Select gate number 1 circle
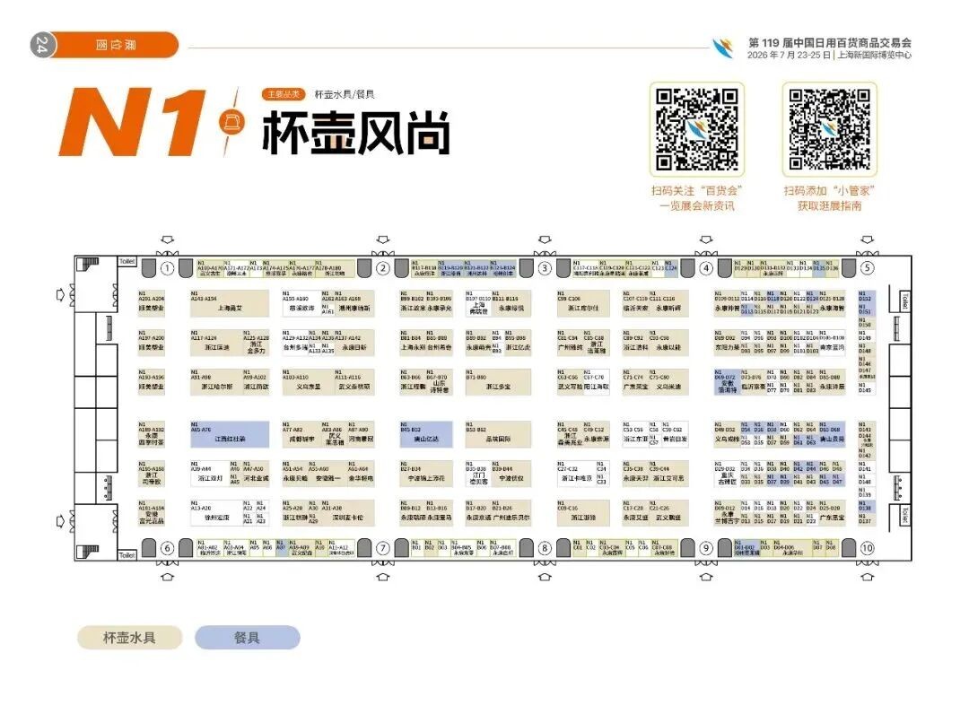The width and height of the screenshot is (969, 714). click(x=167, y=268)
